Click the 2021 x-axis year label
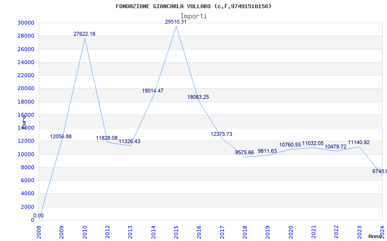387x241 pixels. pos(313,232)
